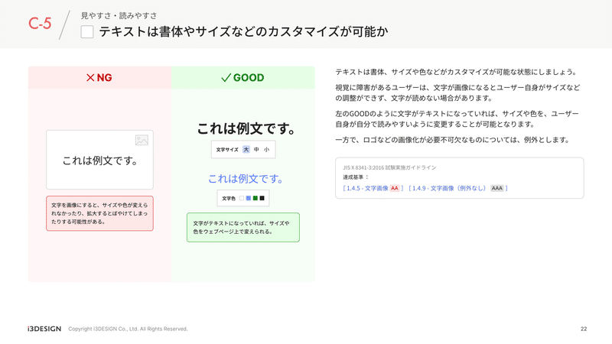Choose the white text color swatch
Image resolution: width=612 pixels, height=344 pixels.
(242, 198)
